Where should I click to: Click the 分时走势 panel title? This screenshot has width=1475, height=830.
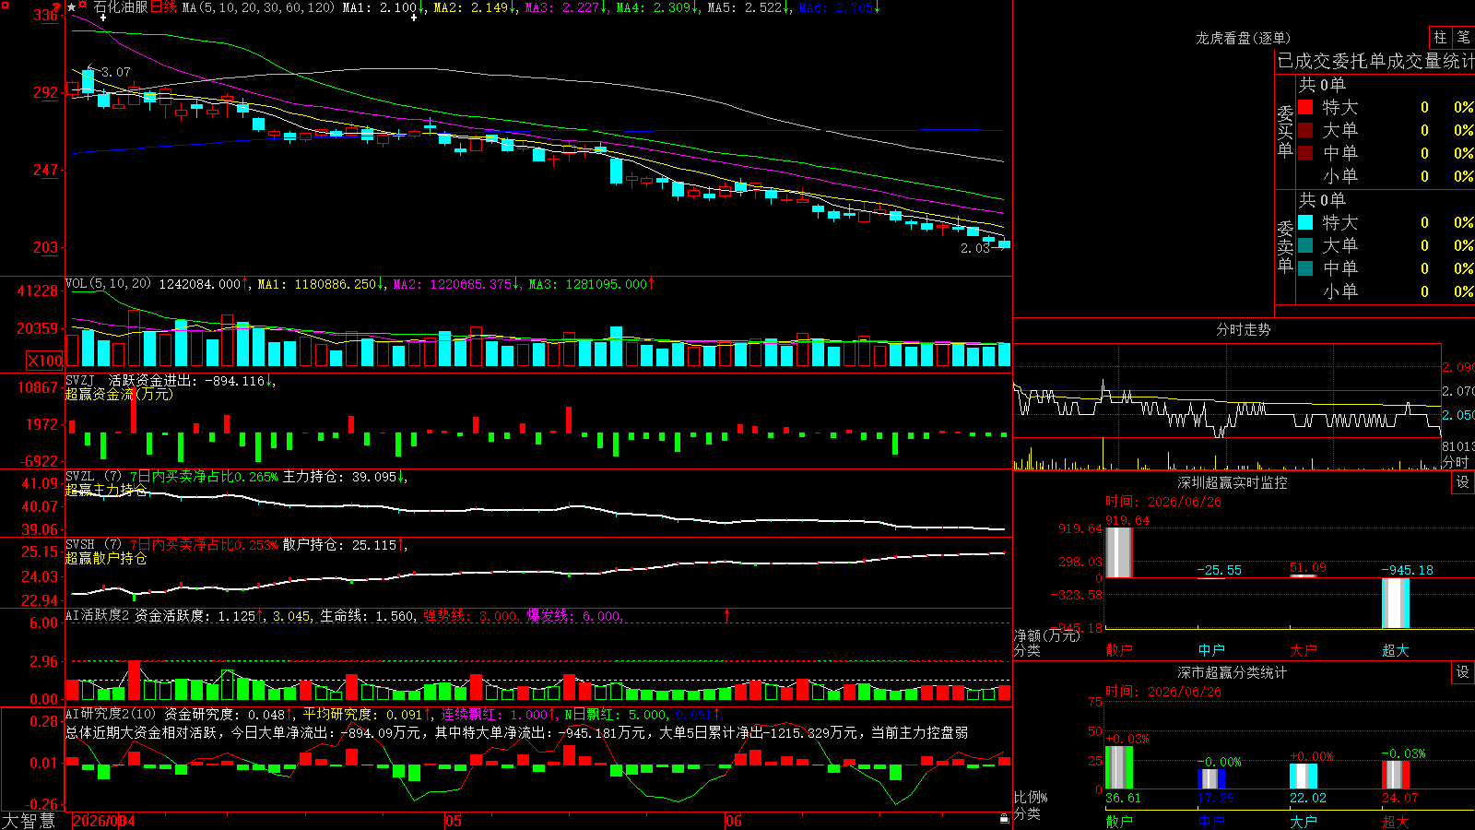pos(1243,329)
